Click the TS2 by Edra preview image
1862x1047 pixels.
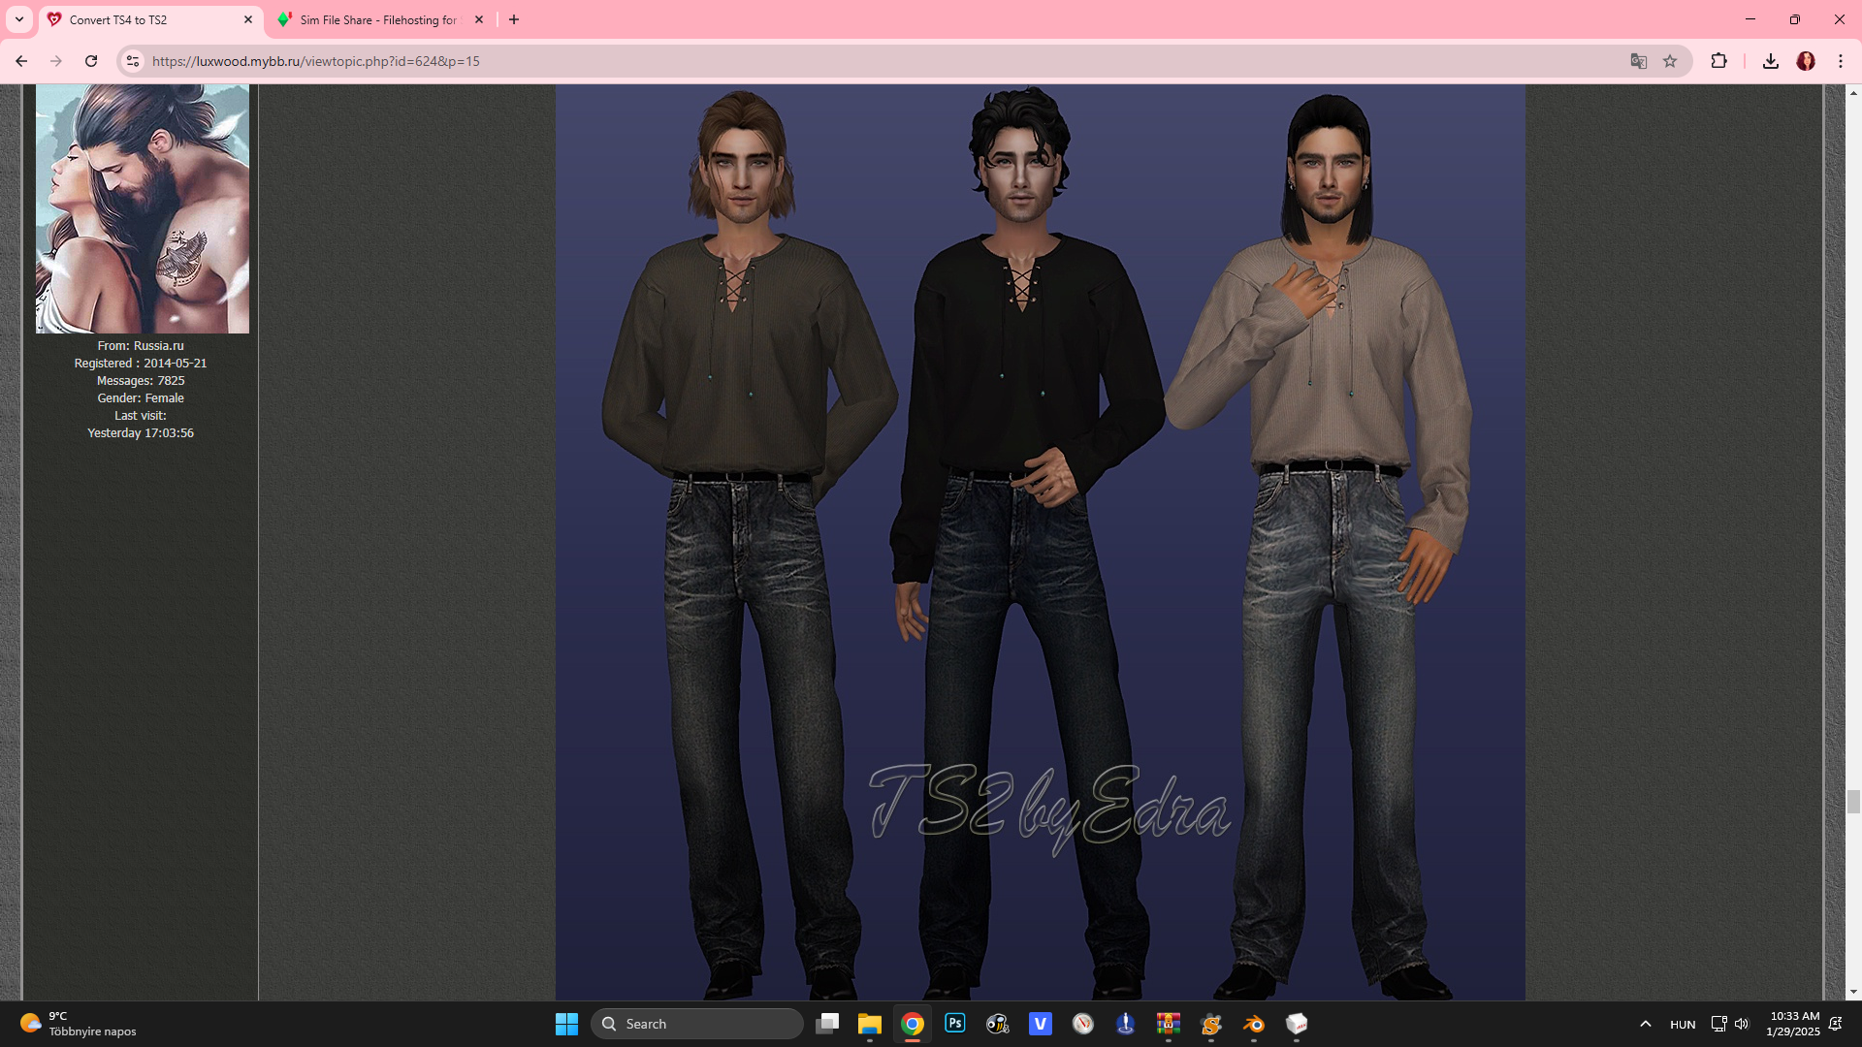[1040, 542]
